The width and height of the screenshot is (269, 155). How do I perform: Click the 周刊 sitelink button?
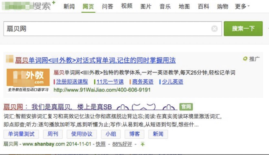point(53,134)
